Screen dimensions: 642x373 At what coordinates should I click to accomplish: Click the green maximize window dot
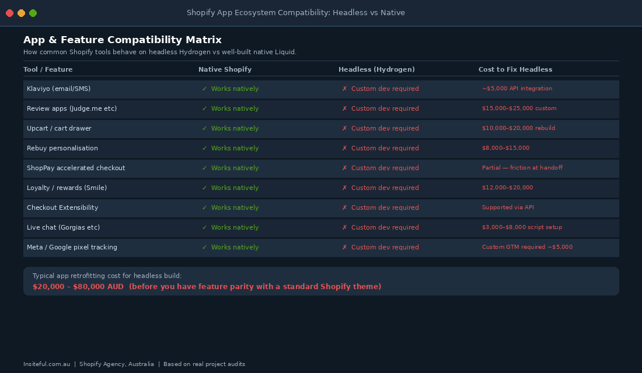coord(33,13)
